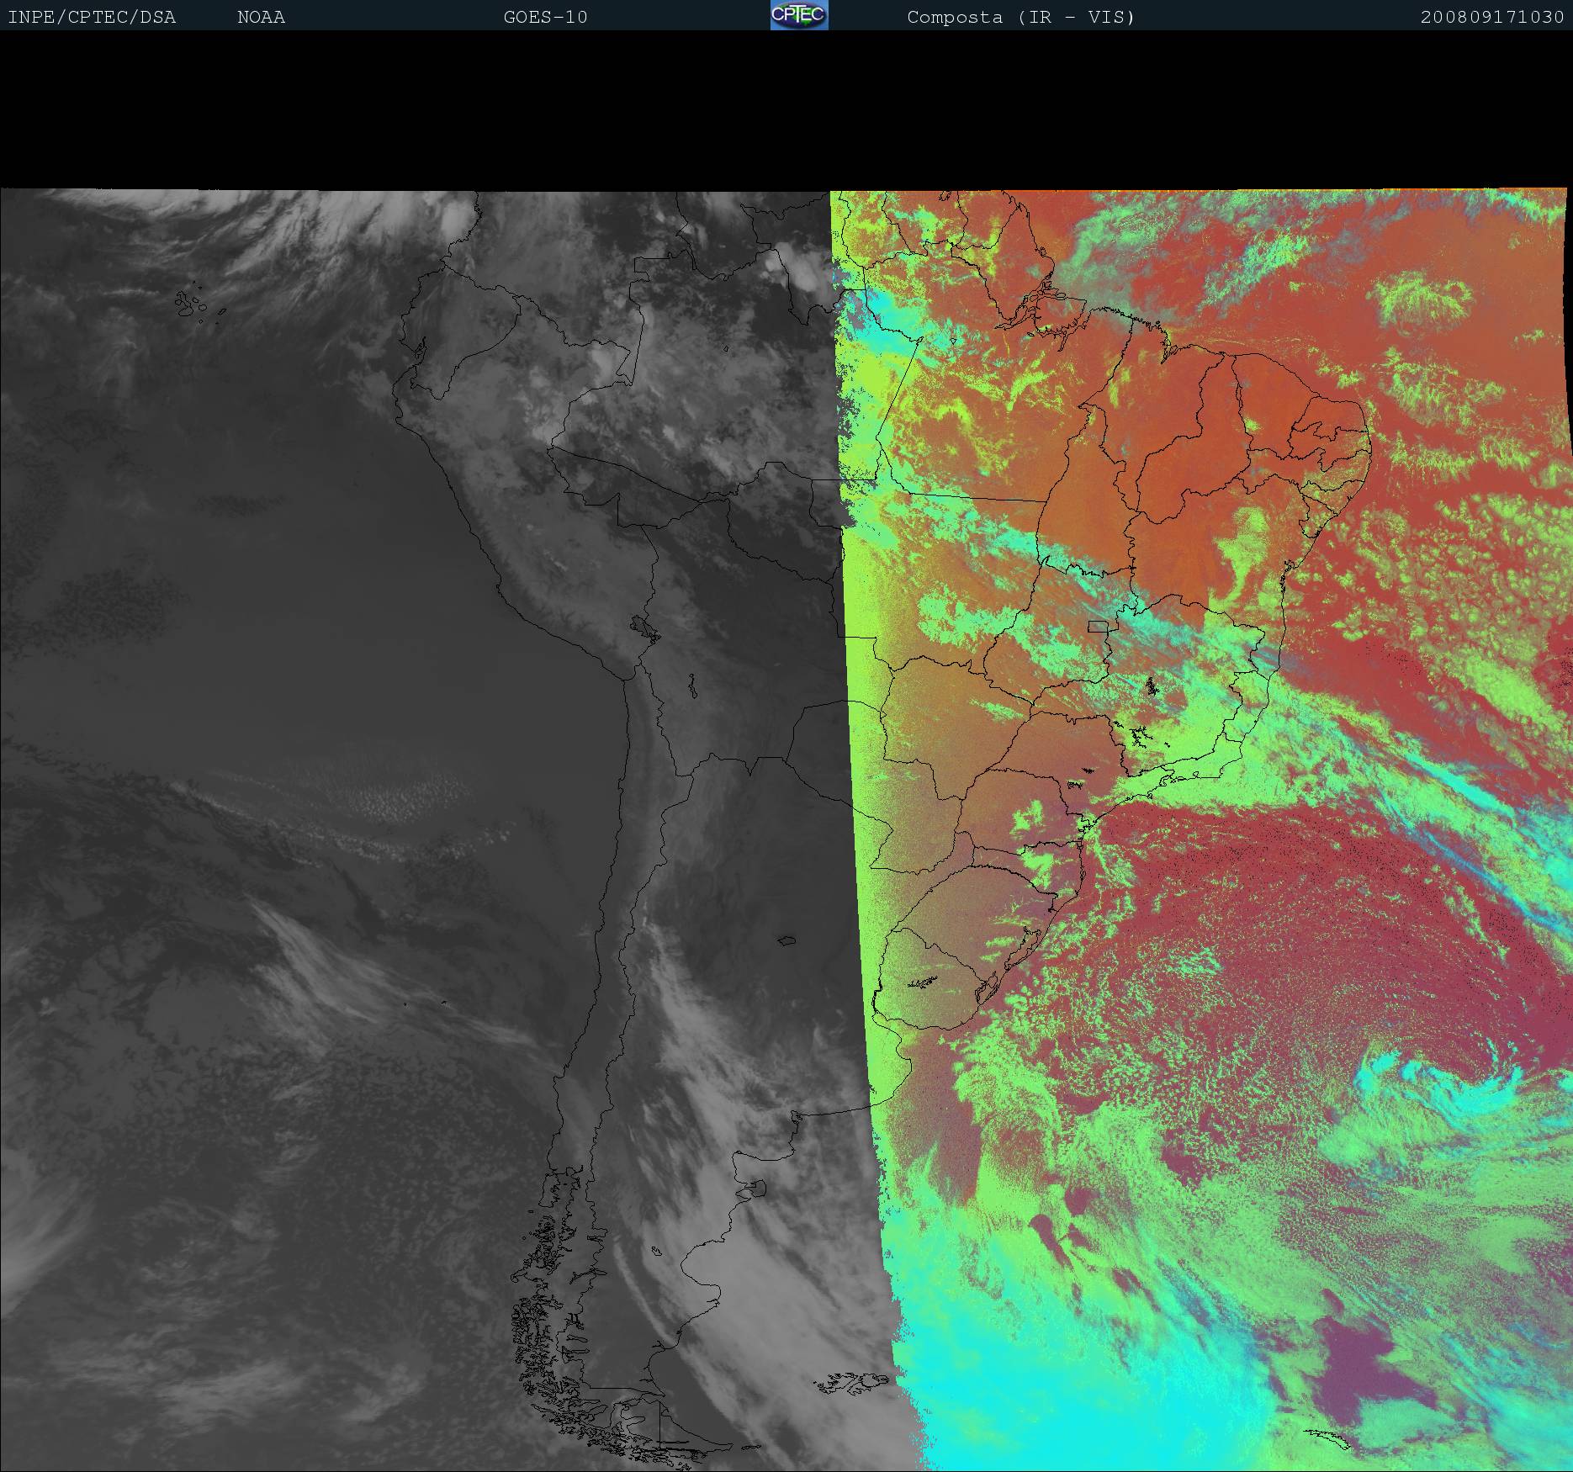Select the Distrito Federal rectangle in Brazil
The height and width of the screenshot is (1472, 1573).
coord(1098,626)
